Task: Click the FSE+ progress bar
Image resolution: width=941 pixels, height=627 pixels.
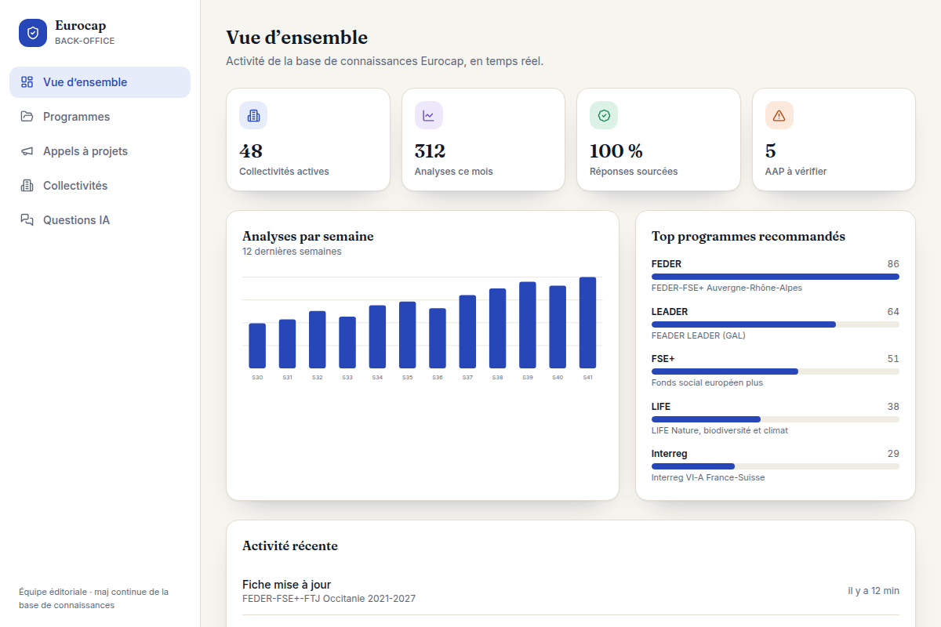Action: 776,371
